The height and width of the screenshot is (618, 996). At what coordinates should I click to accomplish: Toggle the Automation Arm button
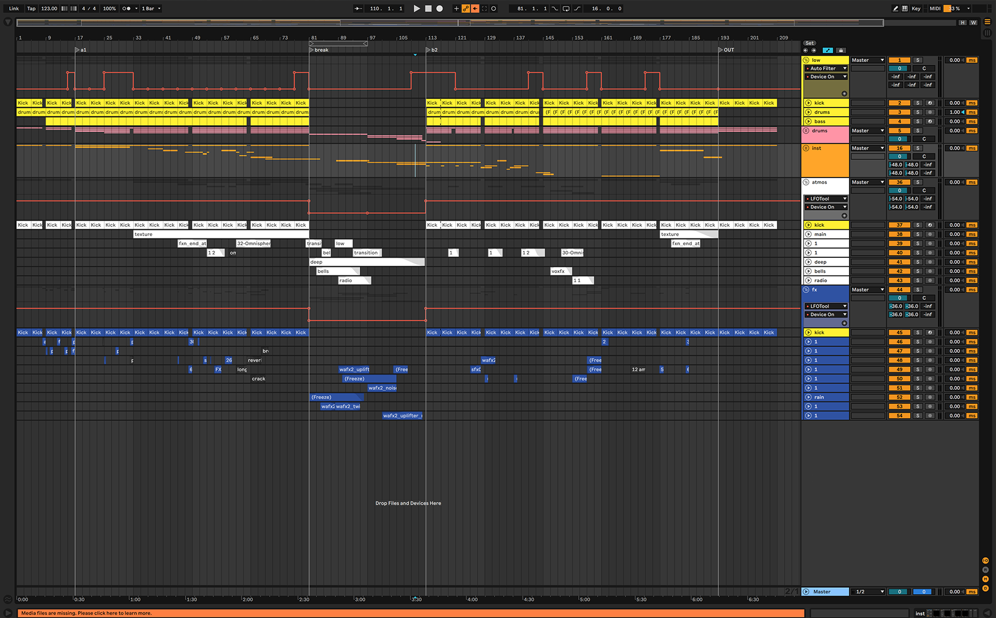(466, 9)
